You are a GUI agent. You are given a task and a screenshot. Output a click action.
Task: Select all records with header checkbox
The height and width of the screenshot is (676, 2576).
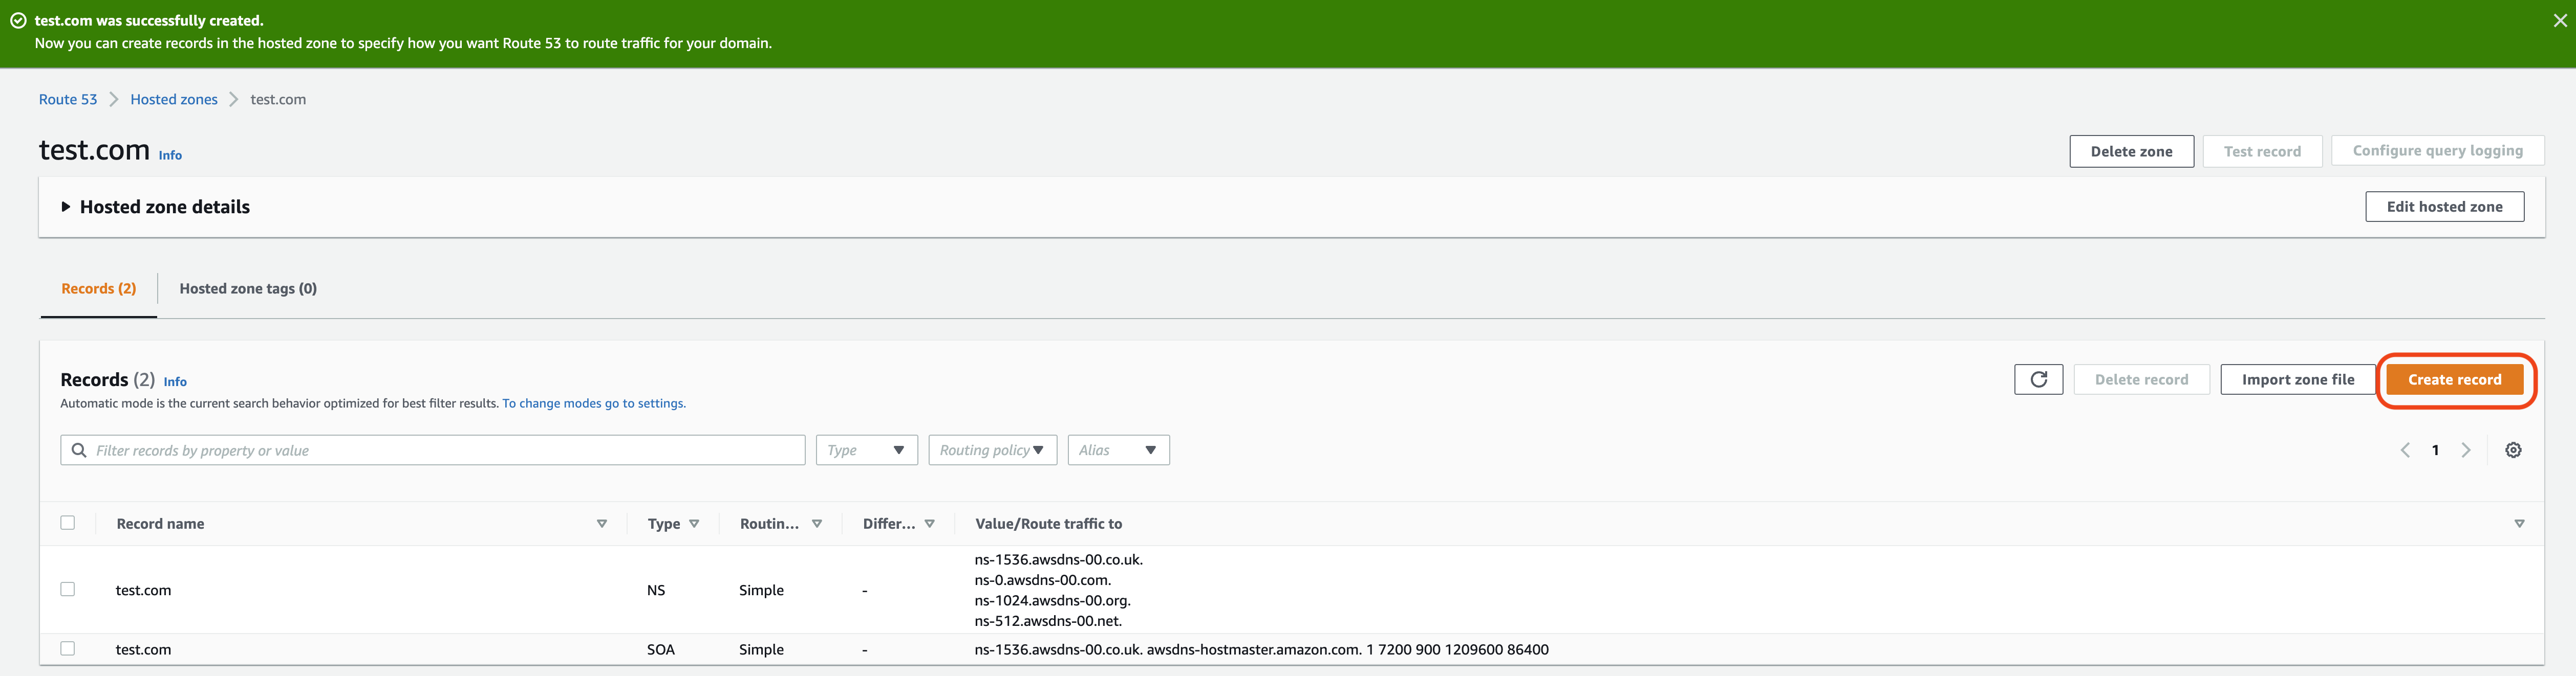68,522
